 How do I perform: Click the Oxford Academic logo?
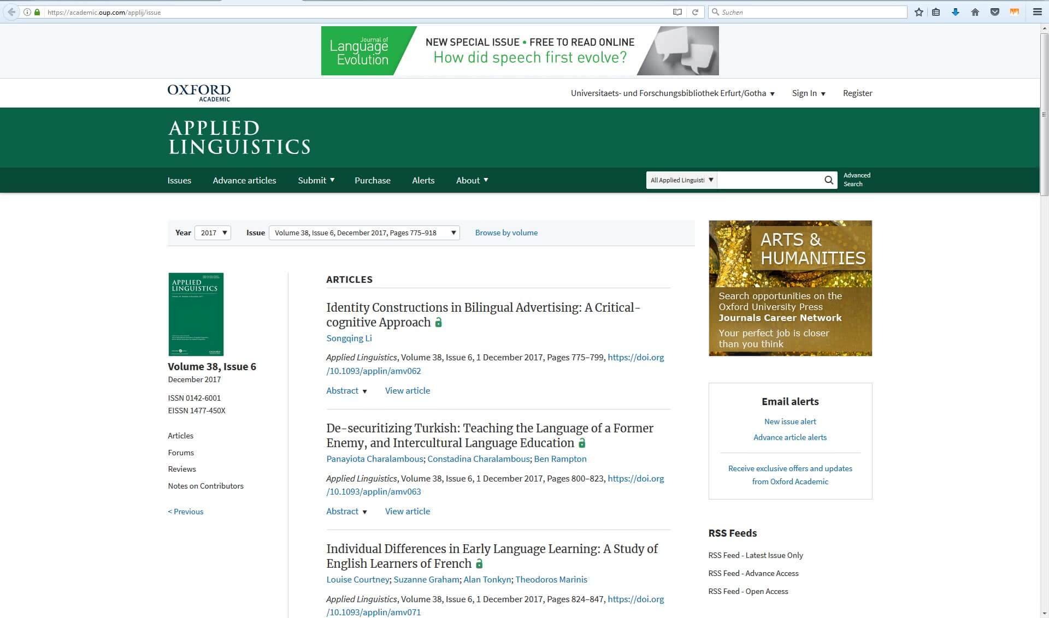coord(199,93)
